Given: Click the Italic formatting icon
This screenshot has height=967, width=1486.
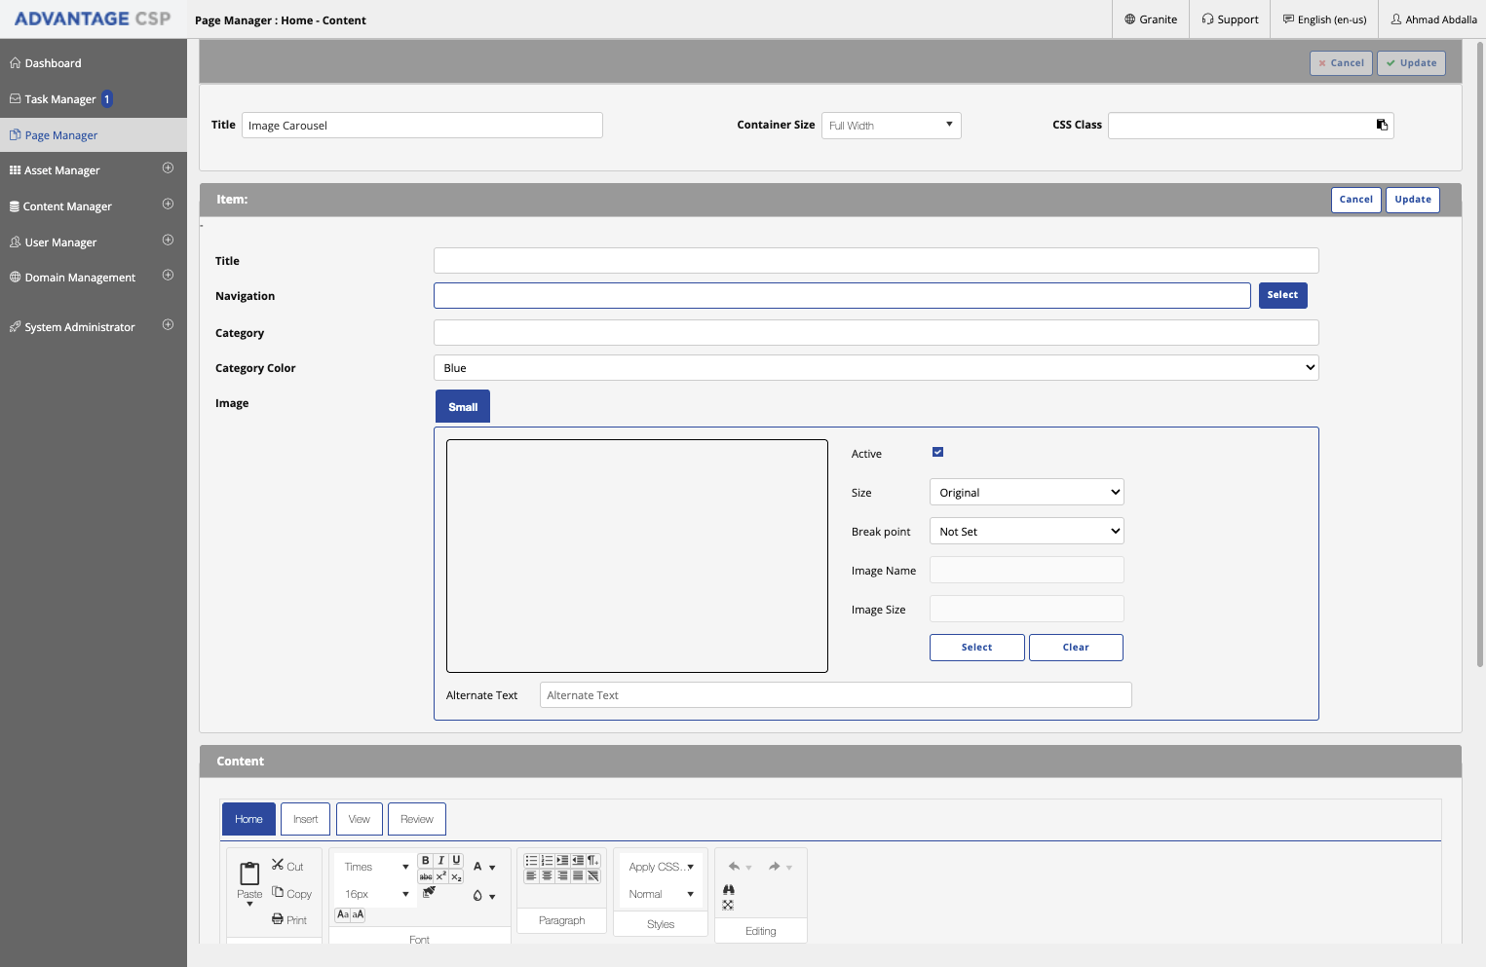Looking at the screenshot, I should [x=440, y=861].
